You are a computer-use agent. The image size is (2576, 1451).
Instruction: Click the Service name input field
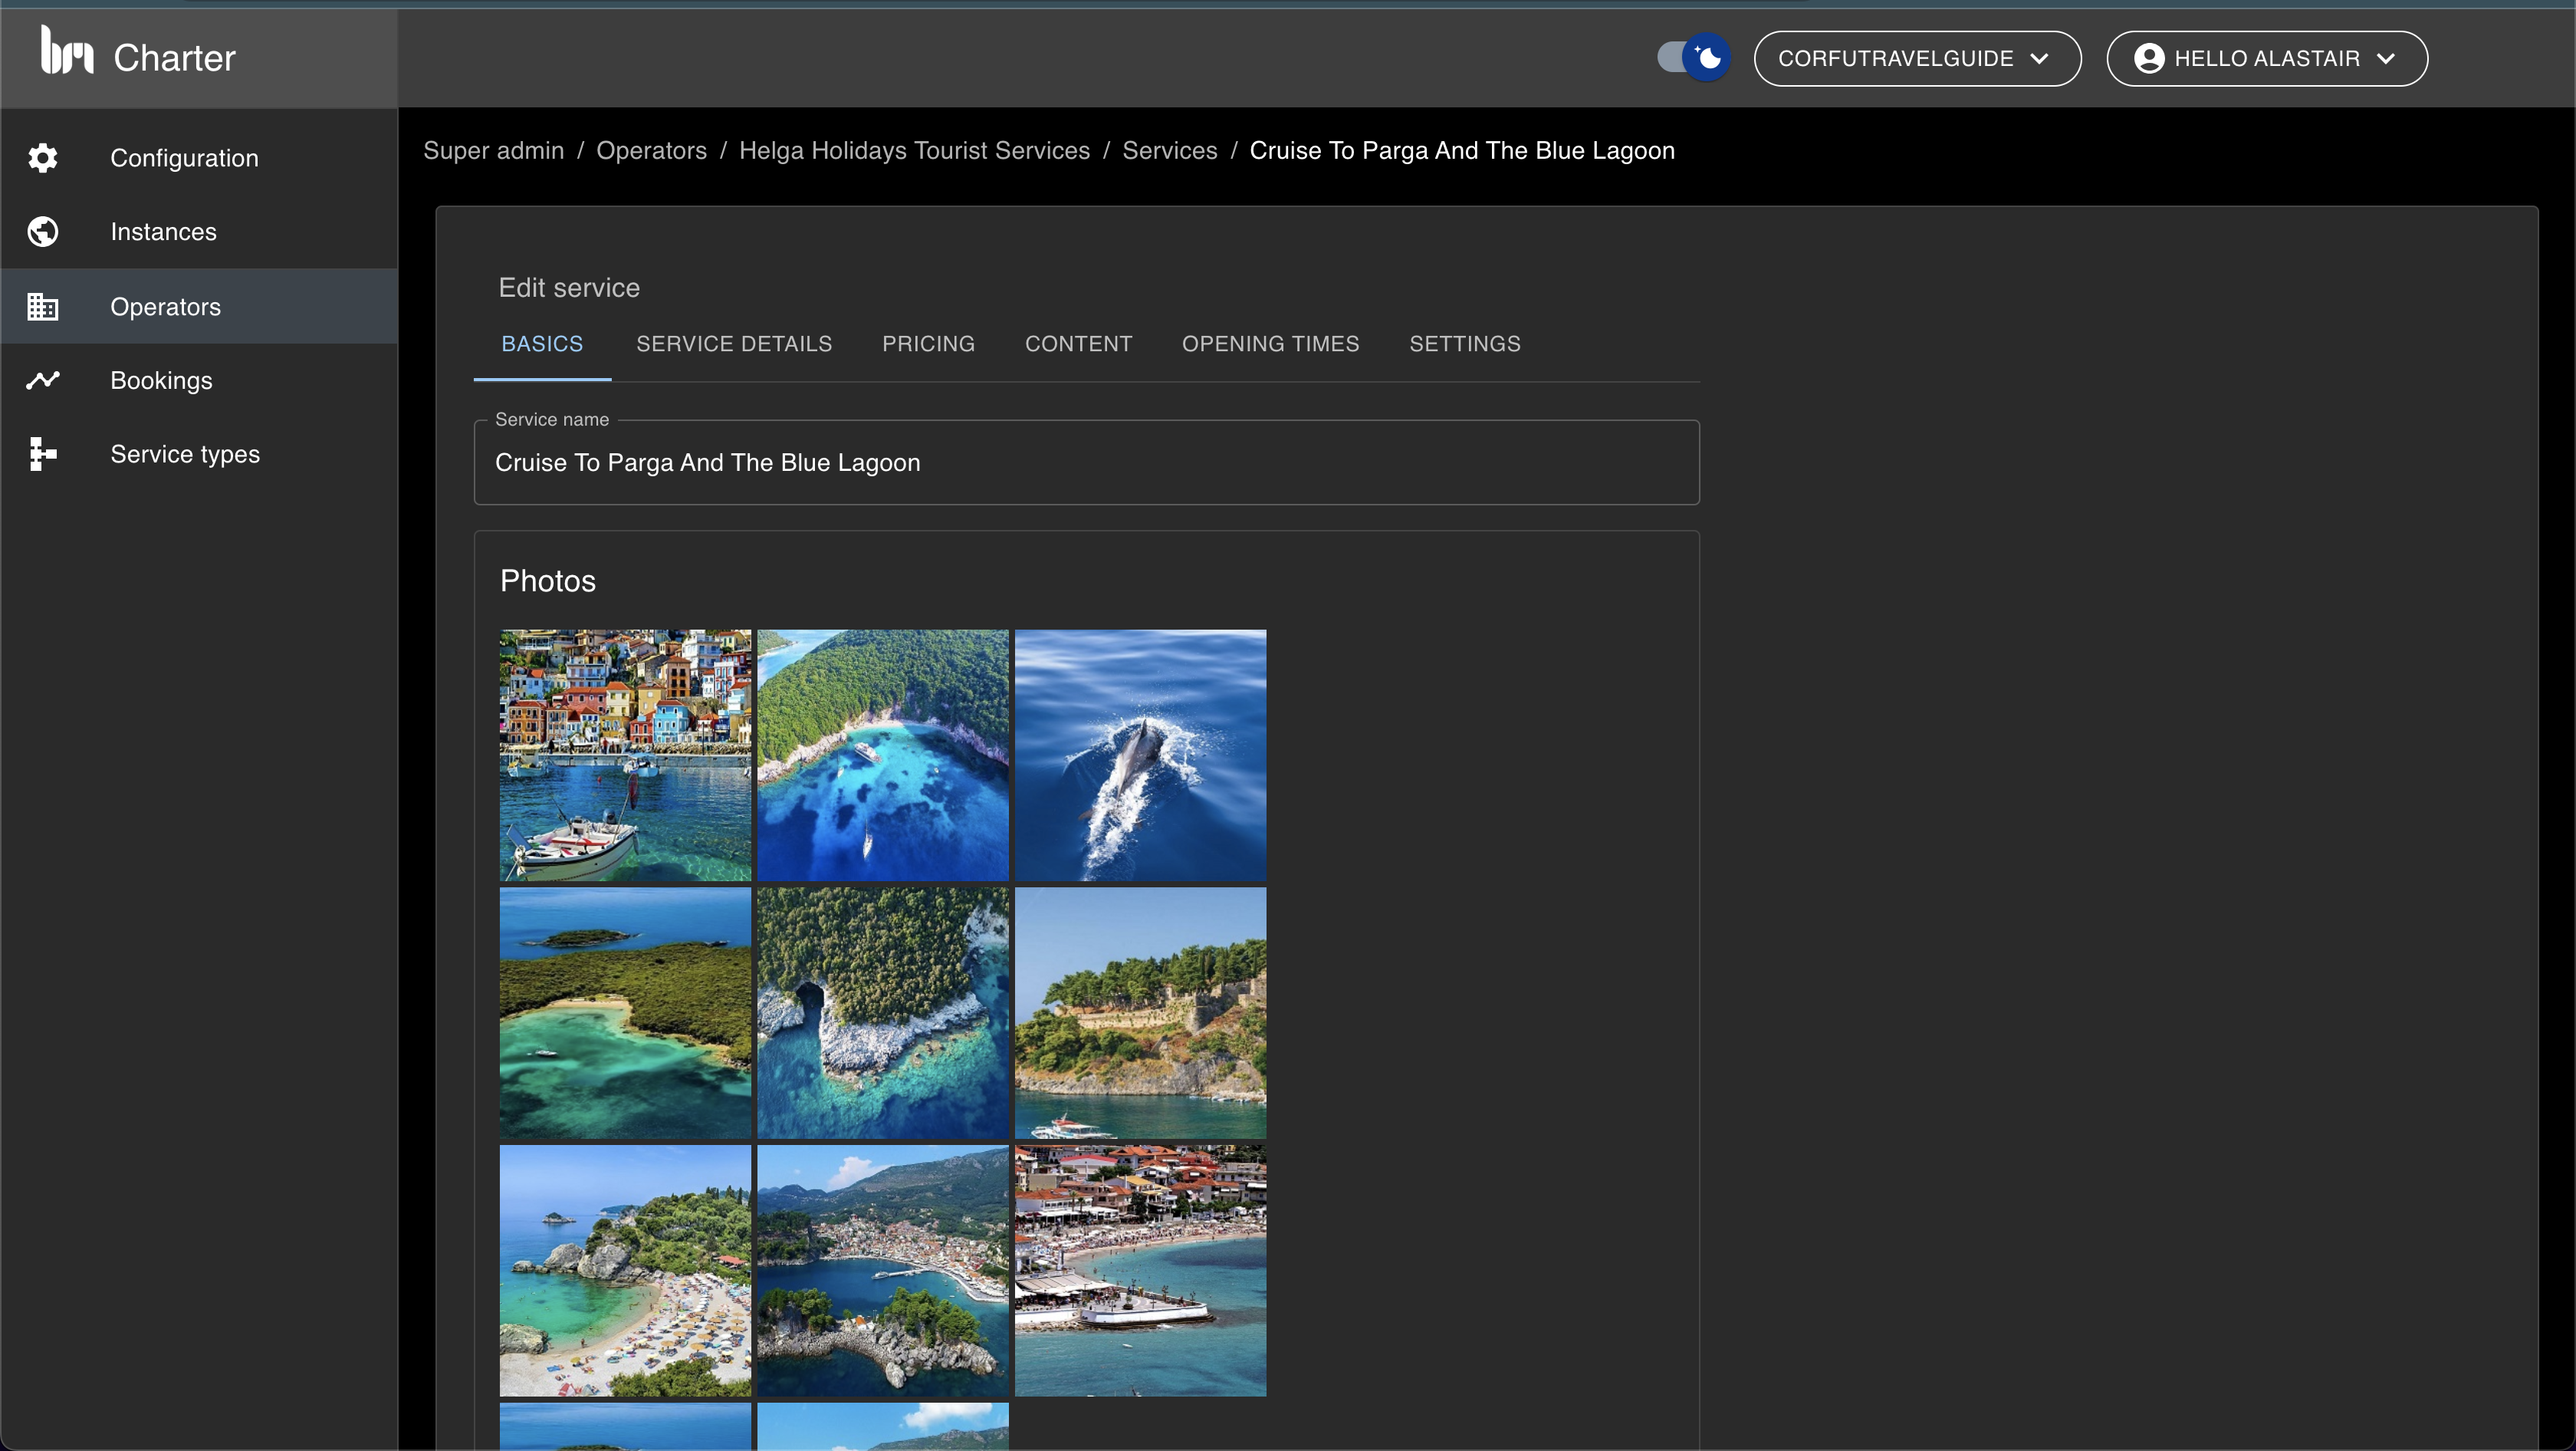1086,462
